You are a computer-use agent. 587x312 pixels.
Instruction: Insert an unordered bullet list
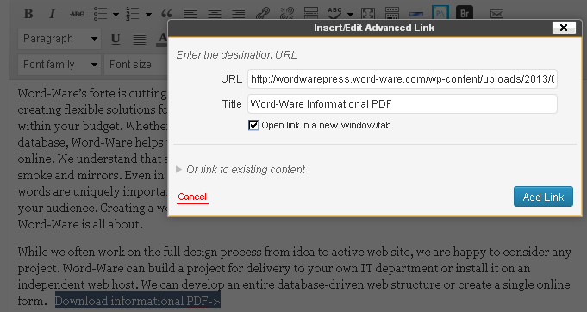(100, 14)
